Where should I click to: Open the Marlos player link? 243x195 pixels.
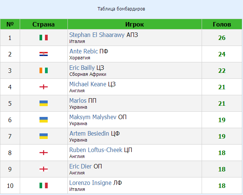point(78,101)
